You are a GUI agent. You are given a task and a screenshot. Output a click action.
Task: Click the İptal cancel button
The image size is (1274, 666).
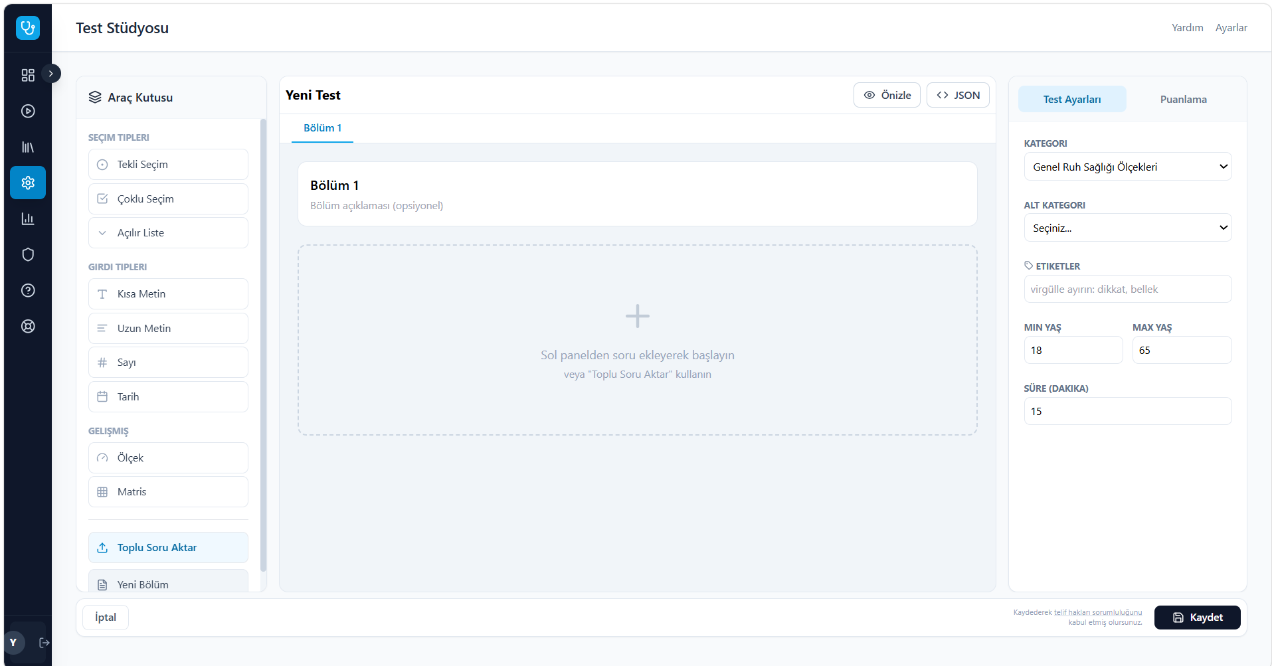point(106,618)
